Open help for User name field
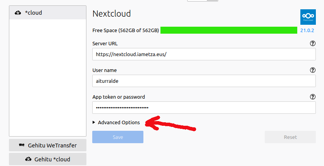 click(313, 70)
